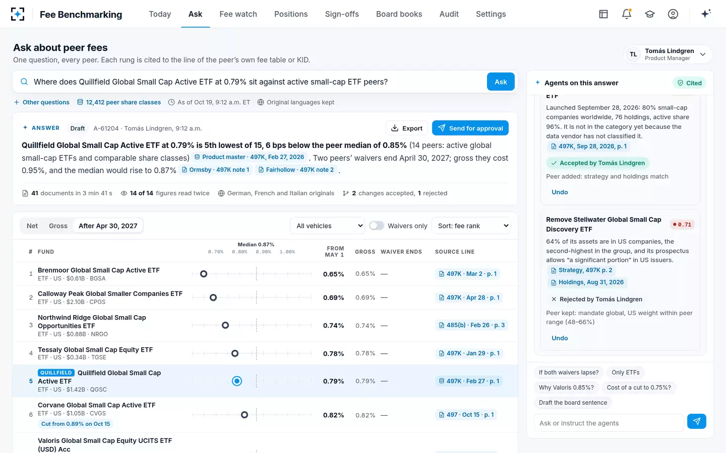Click the peer fee question input
This screenshot has width=726, height=453.
tap(257, 82)
